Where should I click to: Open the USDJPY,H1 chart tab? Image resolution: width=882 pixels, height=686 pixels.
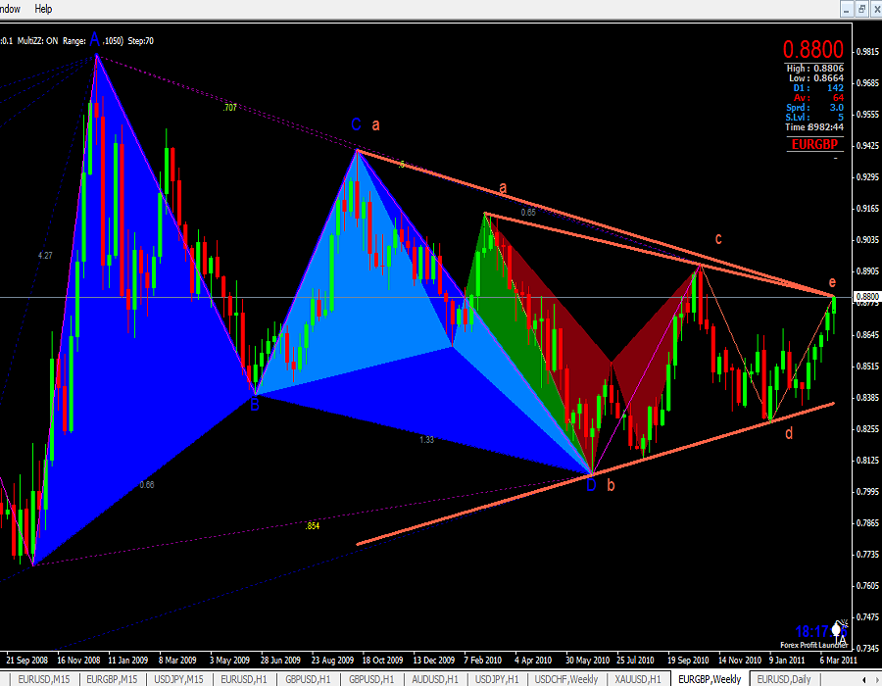(x=497, y=679)
